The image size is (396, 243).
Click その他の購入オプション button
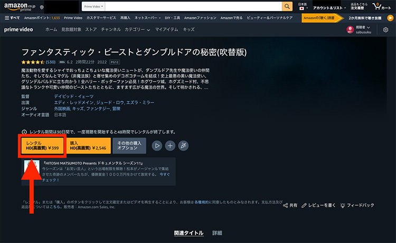(x=129, y=146)
